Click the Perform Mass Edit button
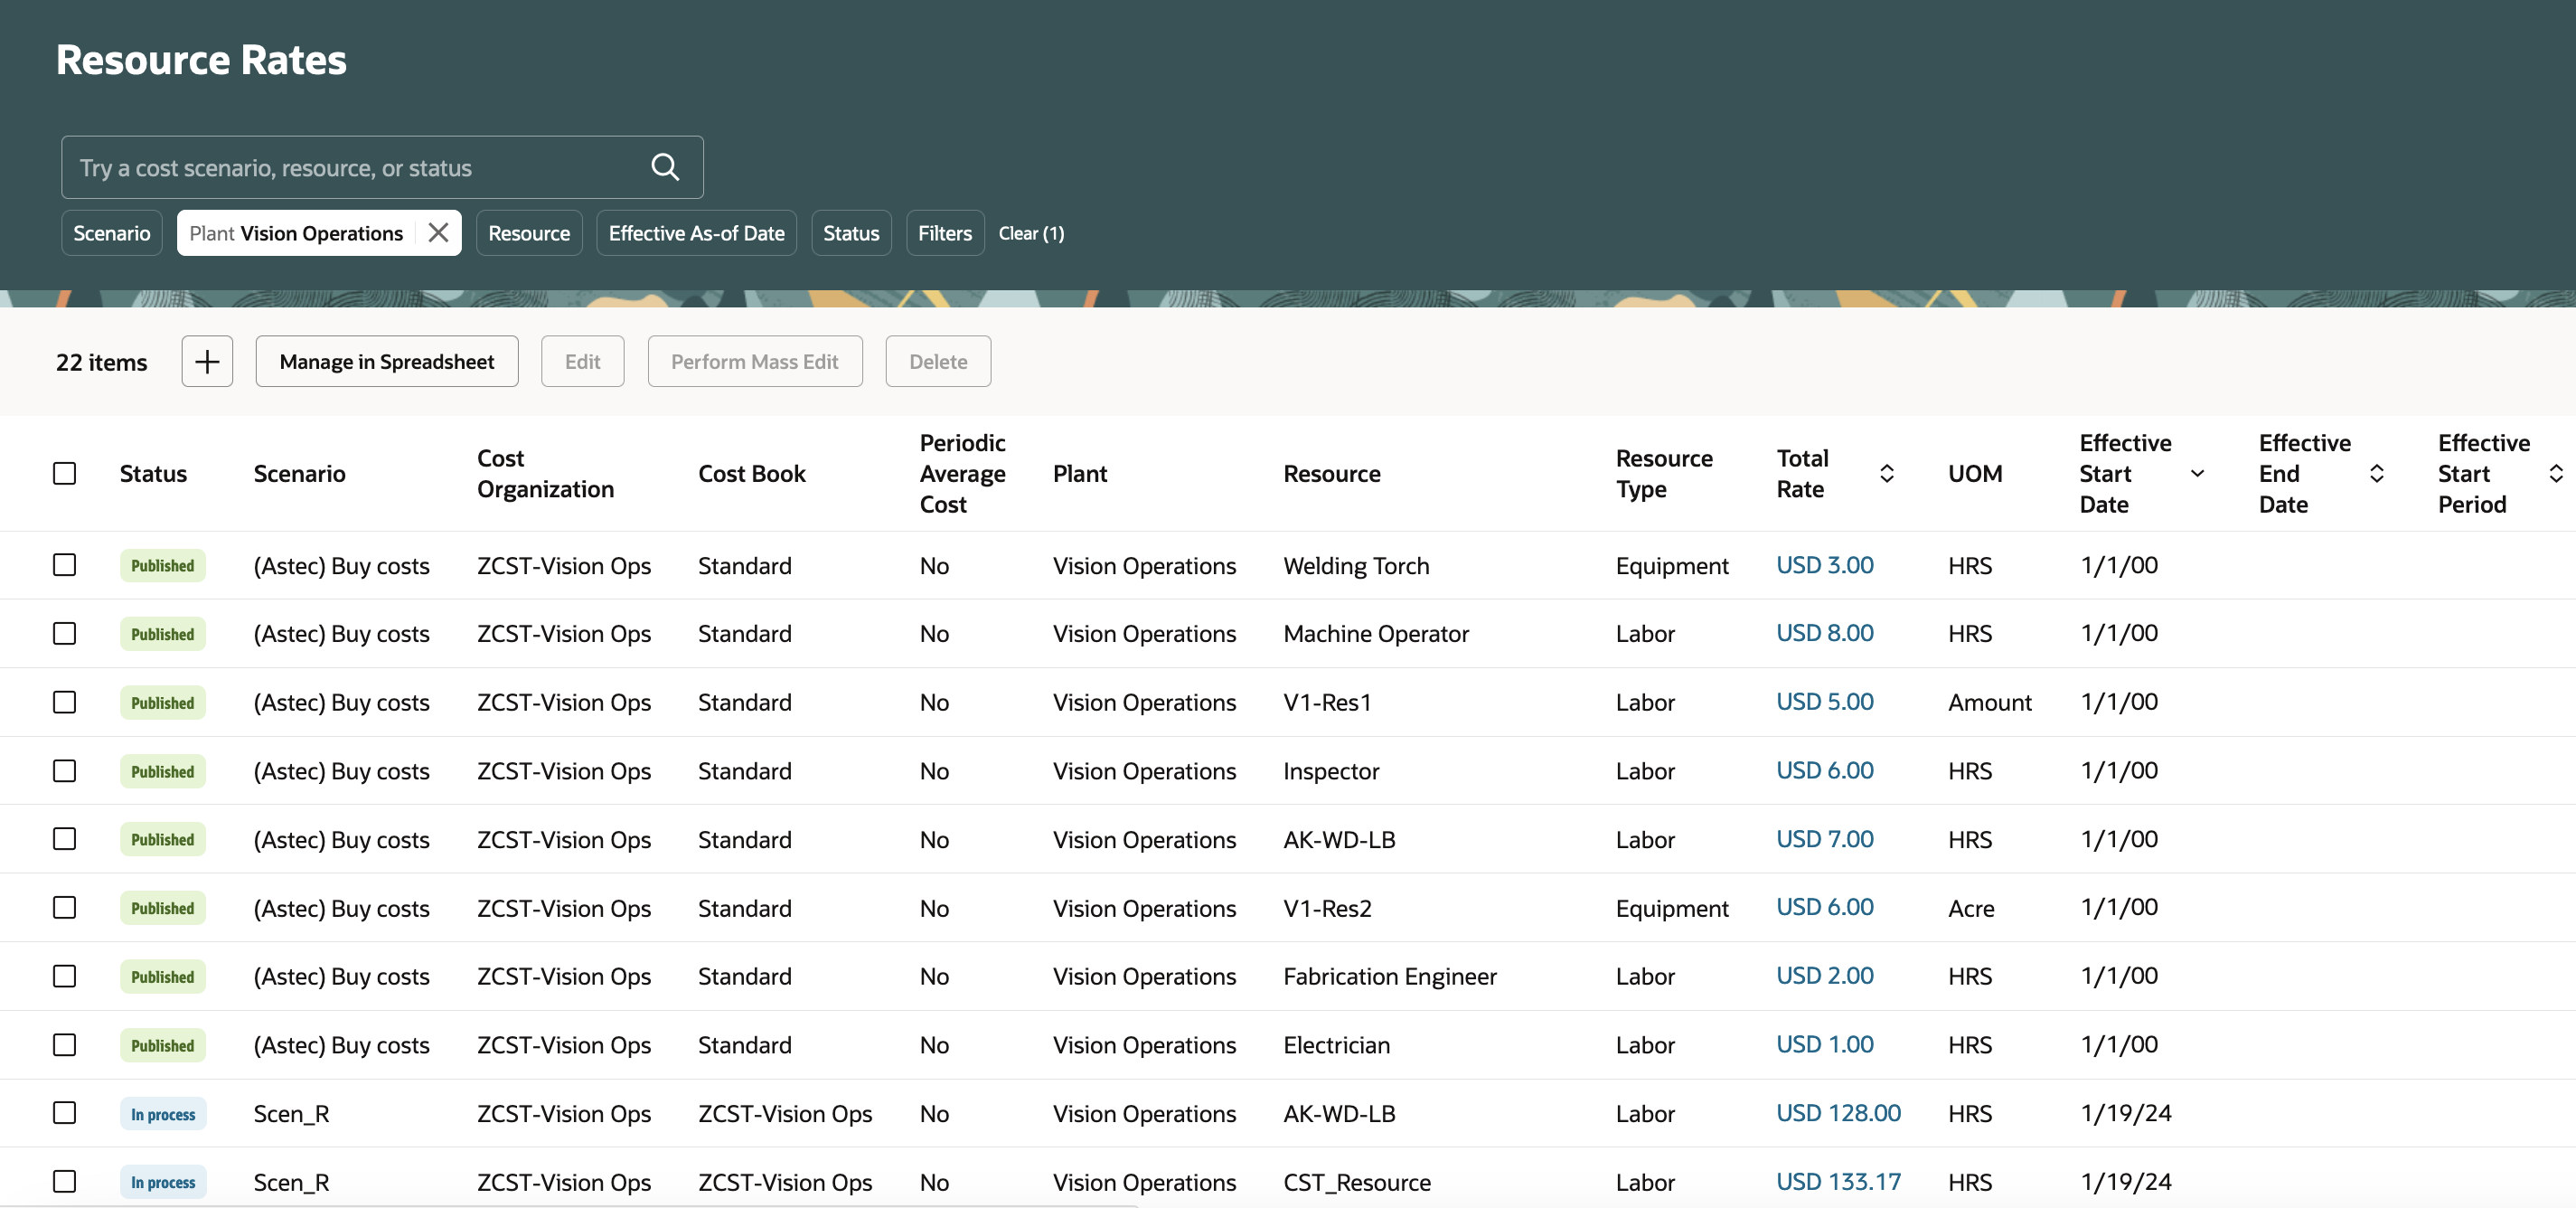The height and width of the screenshot is (1208, 2576). click(755, 361)
